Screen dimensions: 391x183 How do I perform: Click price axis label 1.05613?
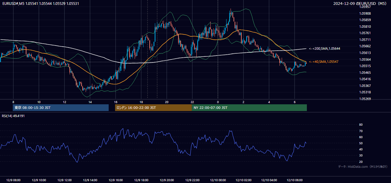click(365, 53)
